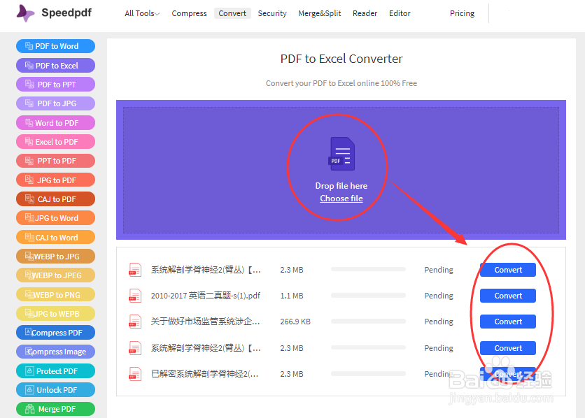Open PDF to Word tool
The width and height of the screenshot is (585, 418).
click(55, 46)
